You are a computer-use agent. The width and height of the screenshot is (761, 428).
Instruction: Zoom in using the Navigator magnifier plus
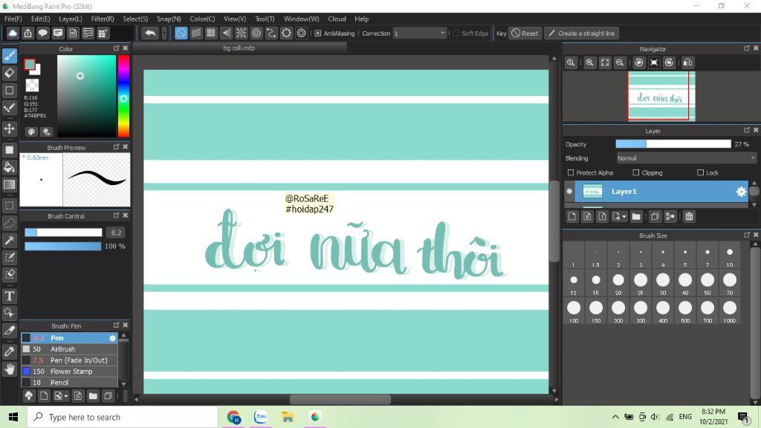(589, 63)
